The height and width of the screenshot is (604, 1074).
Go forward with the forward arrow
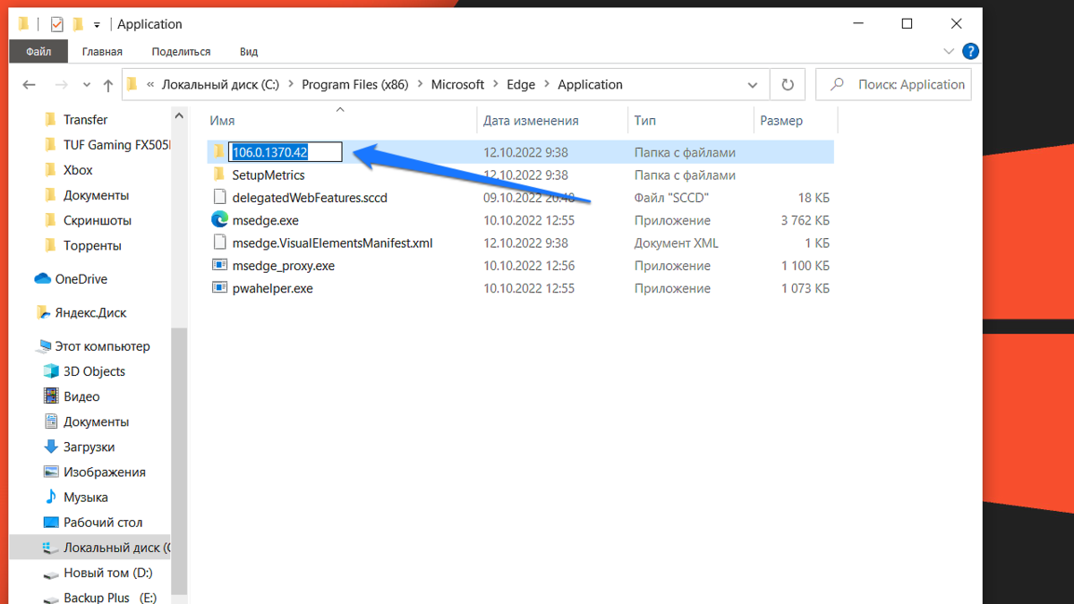(x=62, y=85)
